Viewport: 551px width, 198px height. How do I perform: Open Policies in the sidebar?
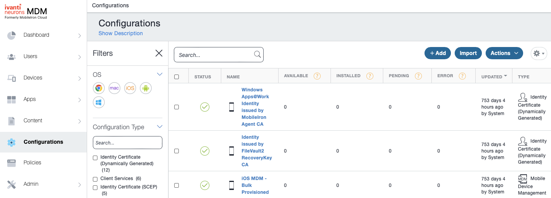tap(32, 162)
